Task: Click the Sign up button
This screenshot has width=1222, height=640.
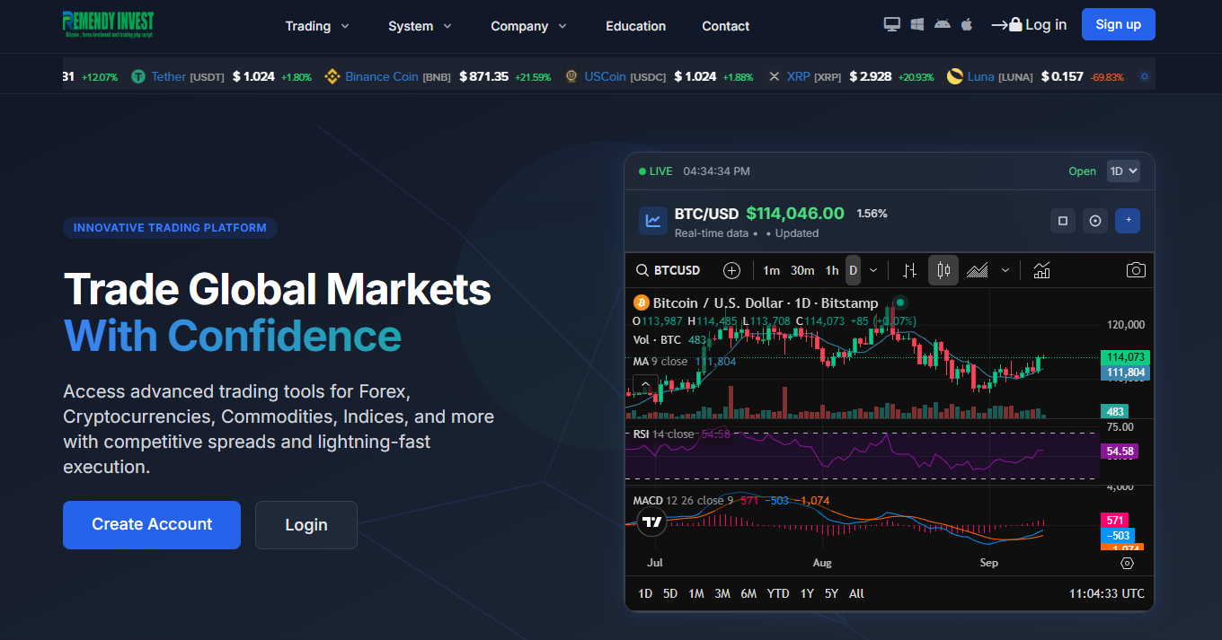Action: point(1119,24)
